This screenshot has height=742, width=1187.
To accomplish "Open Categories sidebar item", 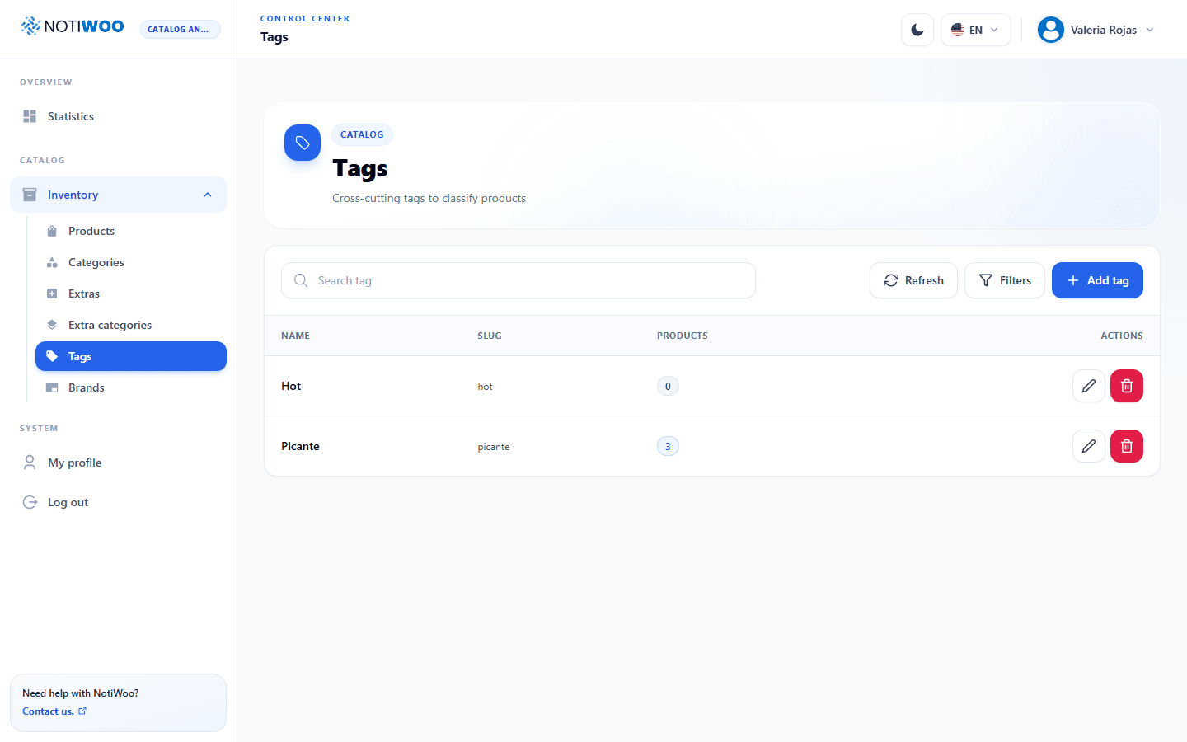I will point(131,262).
